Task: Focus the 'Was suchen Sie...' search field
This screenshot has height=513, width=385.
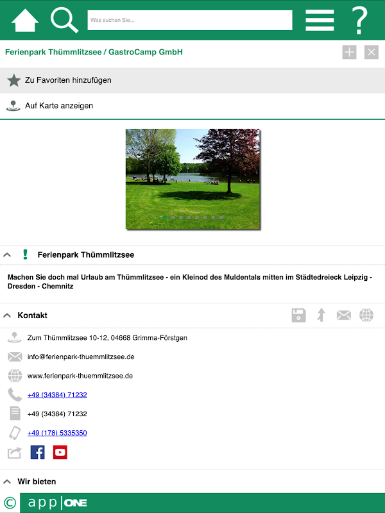Action: tap(190, 20)
